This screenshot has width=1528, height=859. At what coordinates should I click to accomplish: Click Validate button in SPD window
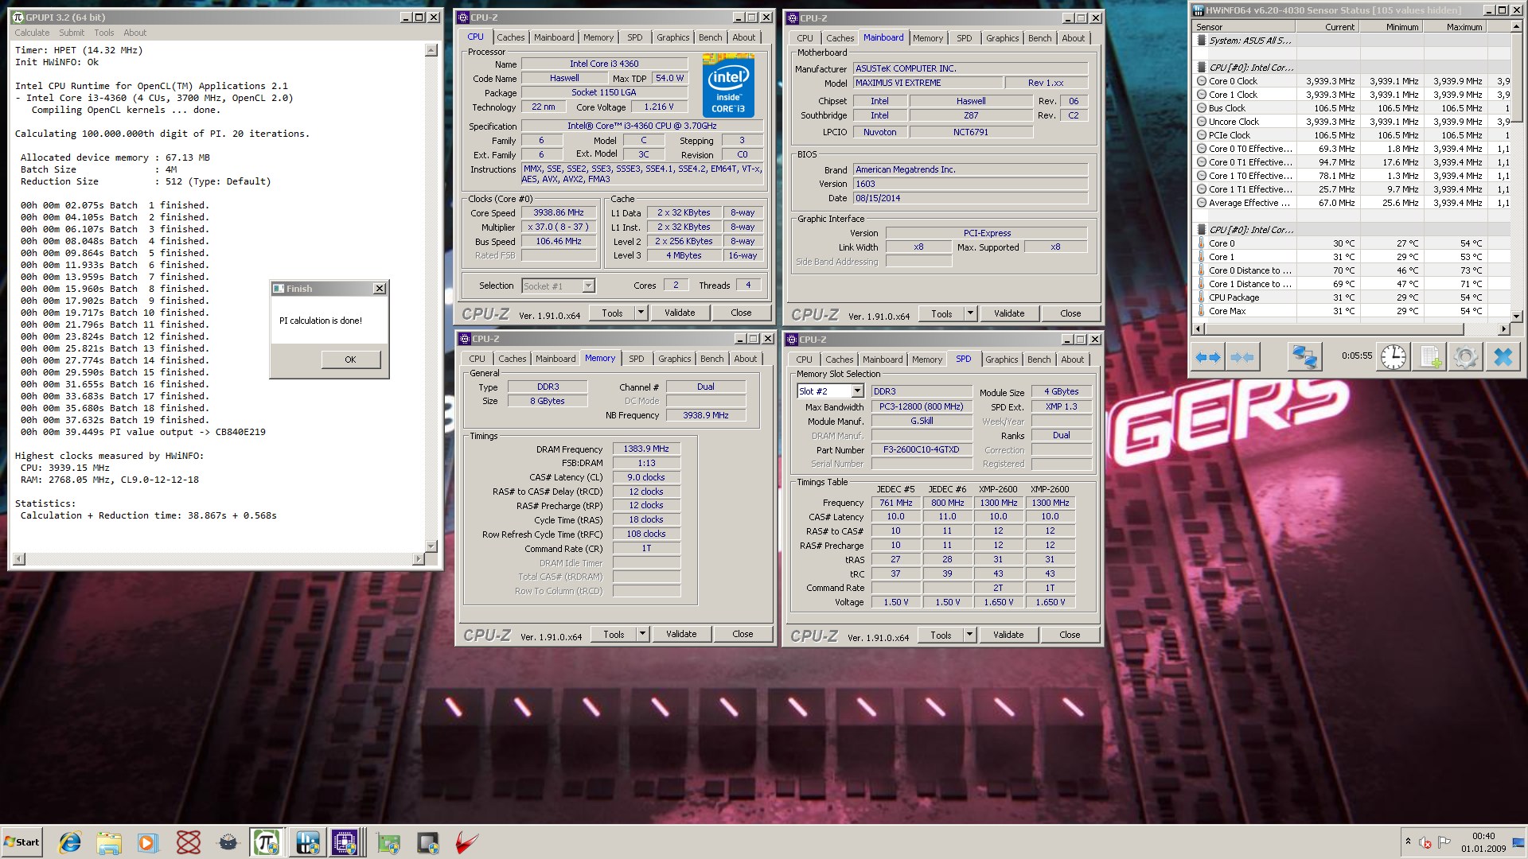click(1008, 635)
